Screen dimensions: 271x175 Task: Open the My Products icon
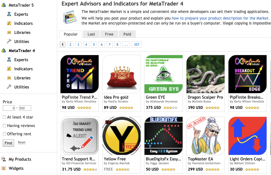(x=4, y=159)
